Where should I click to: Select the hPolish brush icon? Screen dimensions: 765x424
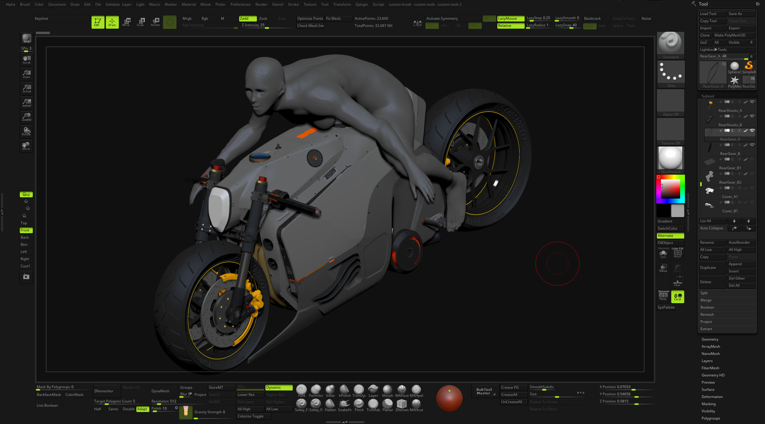click(344, 391)
